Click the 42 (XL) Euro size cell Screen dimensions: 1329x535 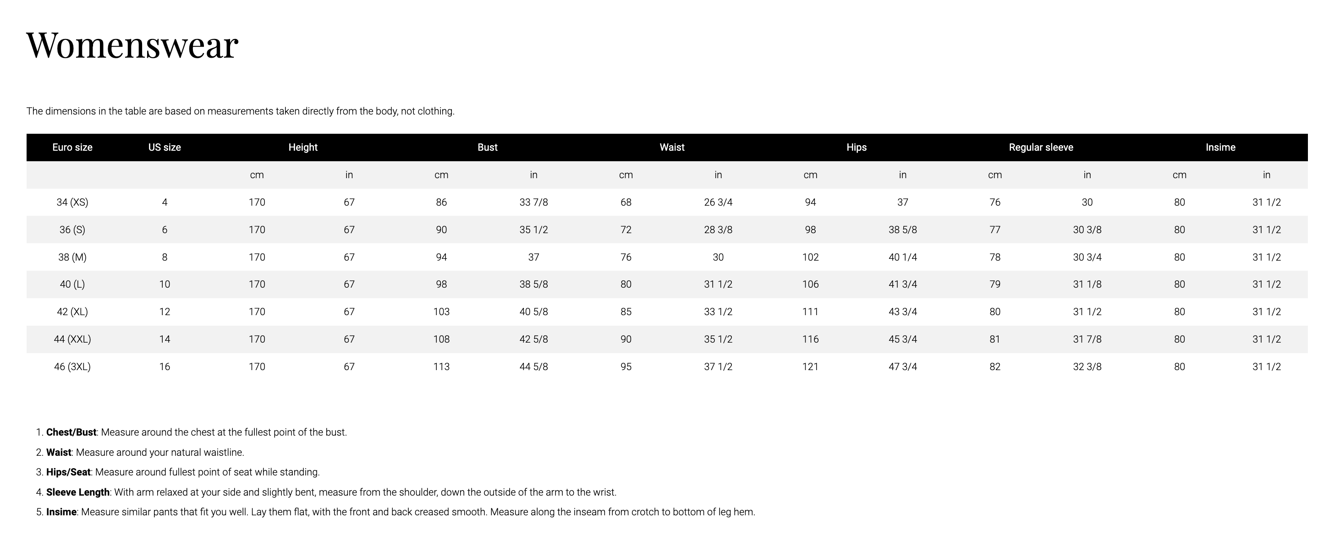[x=72, y=312]
